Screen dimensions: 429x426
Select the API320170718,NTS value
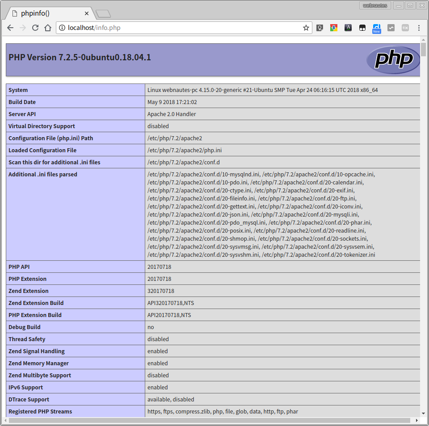click(171, 303)
